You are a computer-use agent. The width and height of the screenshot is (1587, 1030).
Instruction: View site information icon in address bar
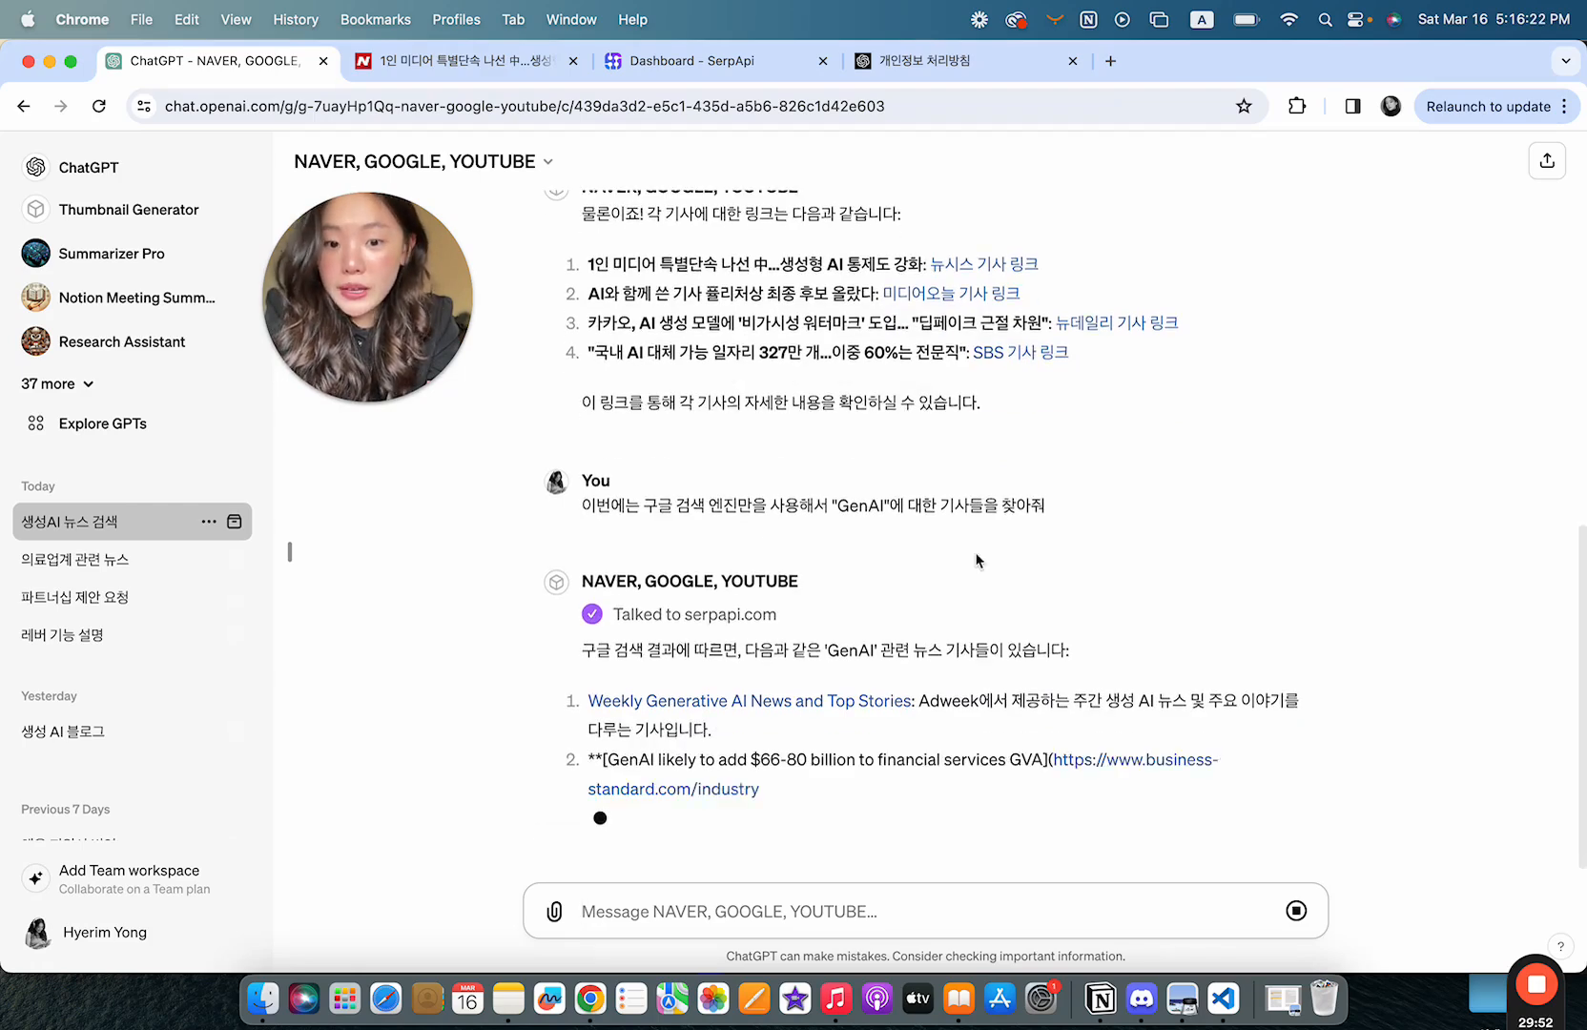pos(144,106)
